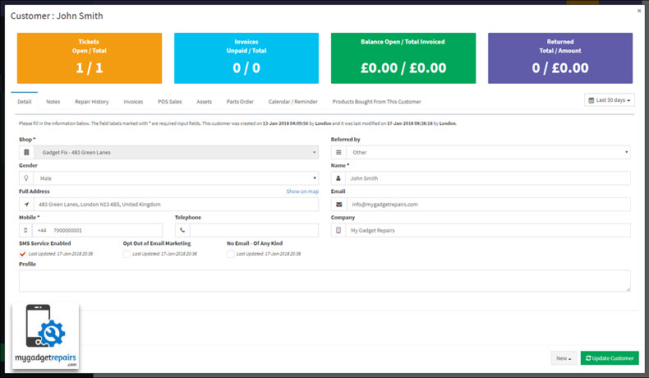The height and width of the screenshot is (378, 649).
Task: Open the POS Sales tab
Action: point(170,101)
